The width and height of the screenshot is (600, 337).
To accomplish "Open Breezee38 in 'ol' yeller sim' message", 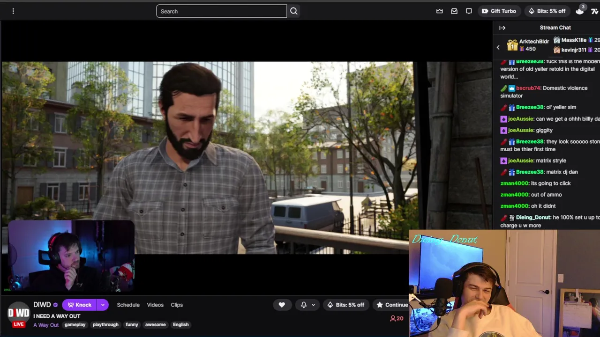I will [530, 107].
